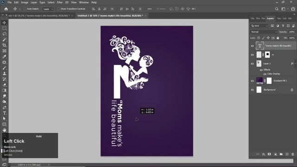
Task: Lock all attributes of layer
Action: (278, 38)
